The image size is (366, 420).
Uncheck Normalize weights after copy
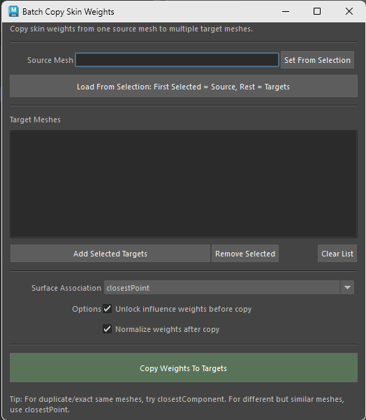tap(107, 328)
